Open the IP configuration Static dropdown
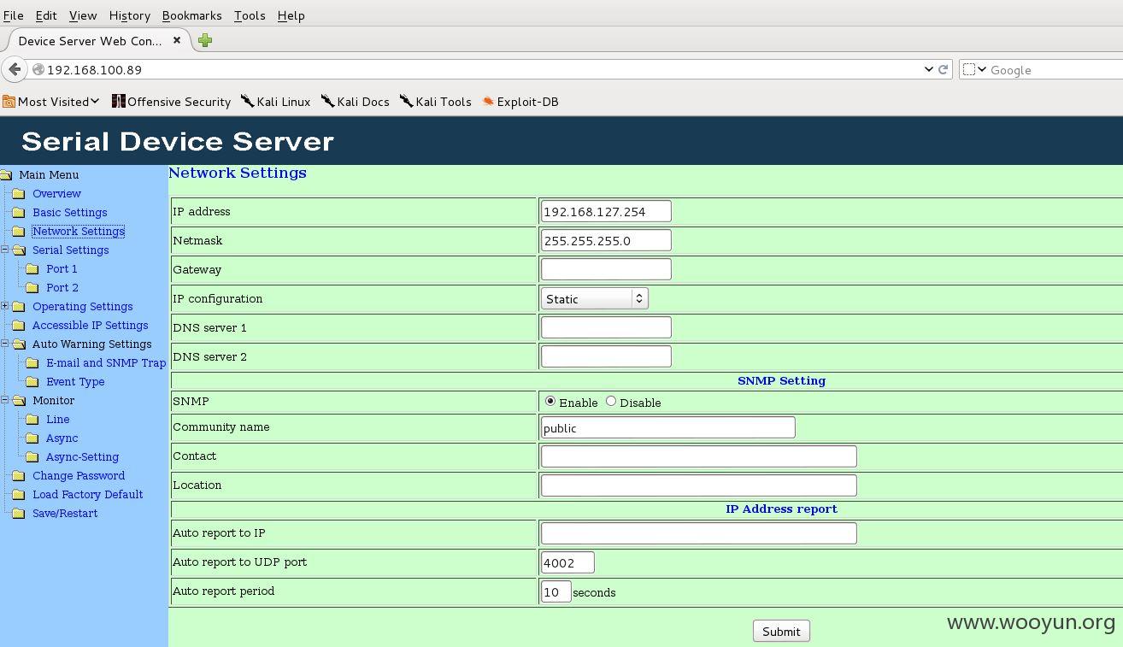This screenshot has height=647, width=1123. 594,298
